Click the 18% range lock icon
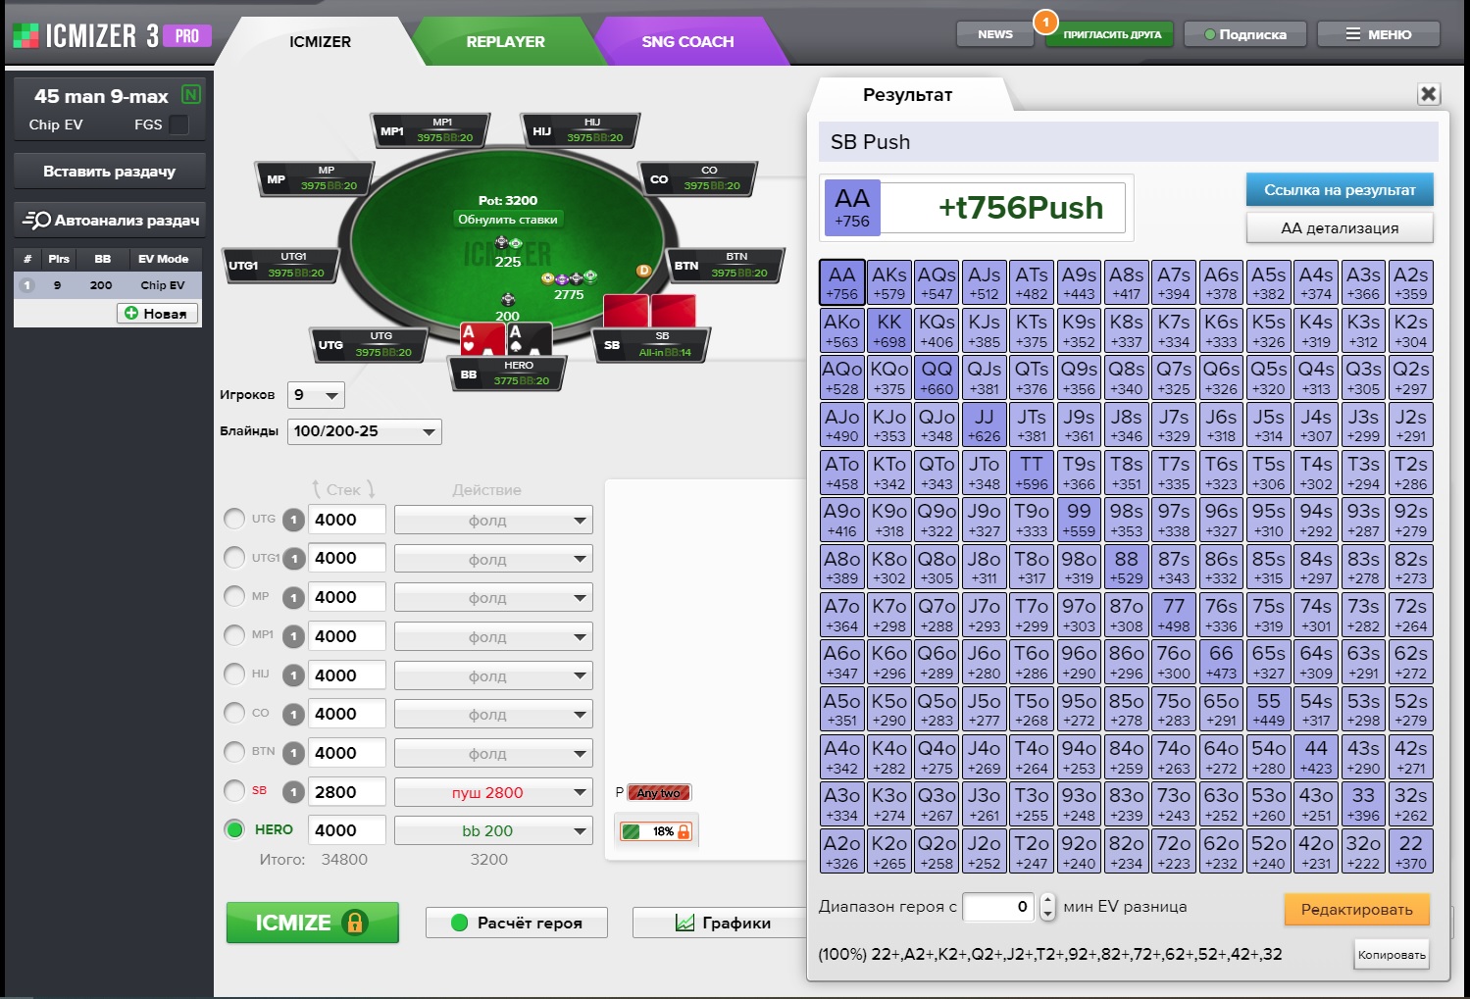The width and height of the screenshot is (1470, 999). click(x=684, y=831)
